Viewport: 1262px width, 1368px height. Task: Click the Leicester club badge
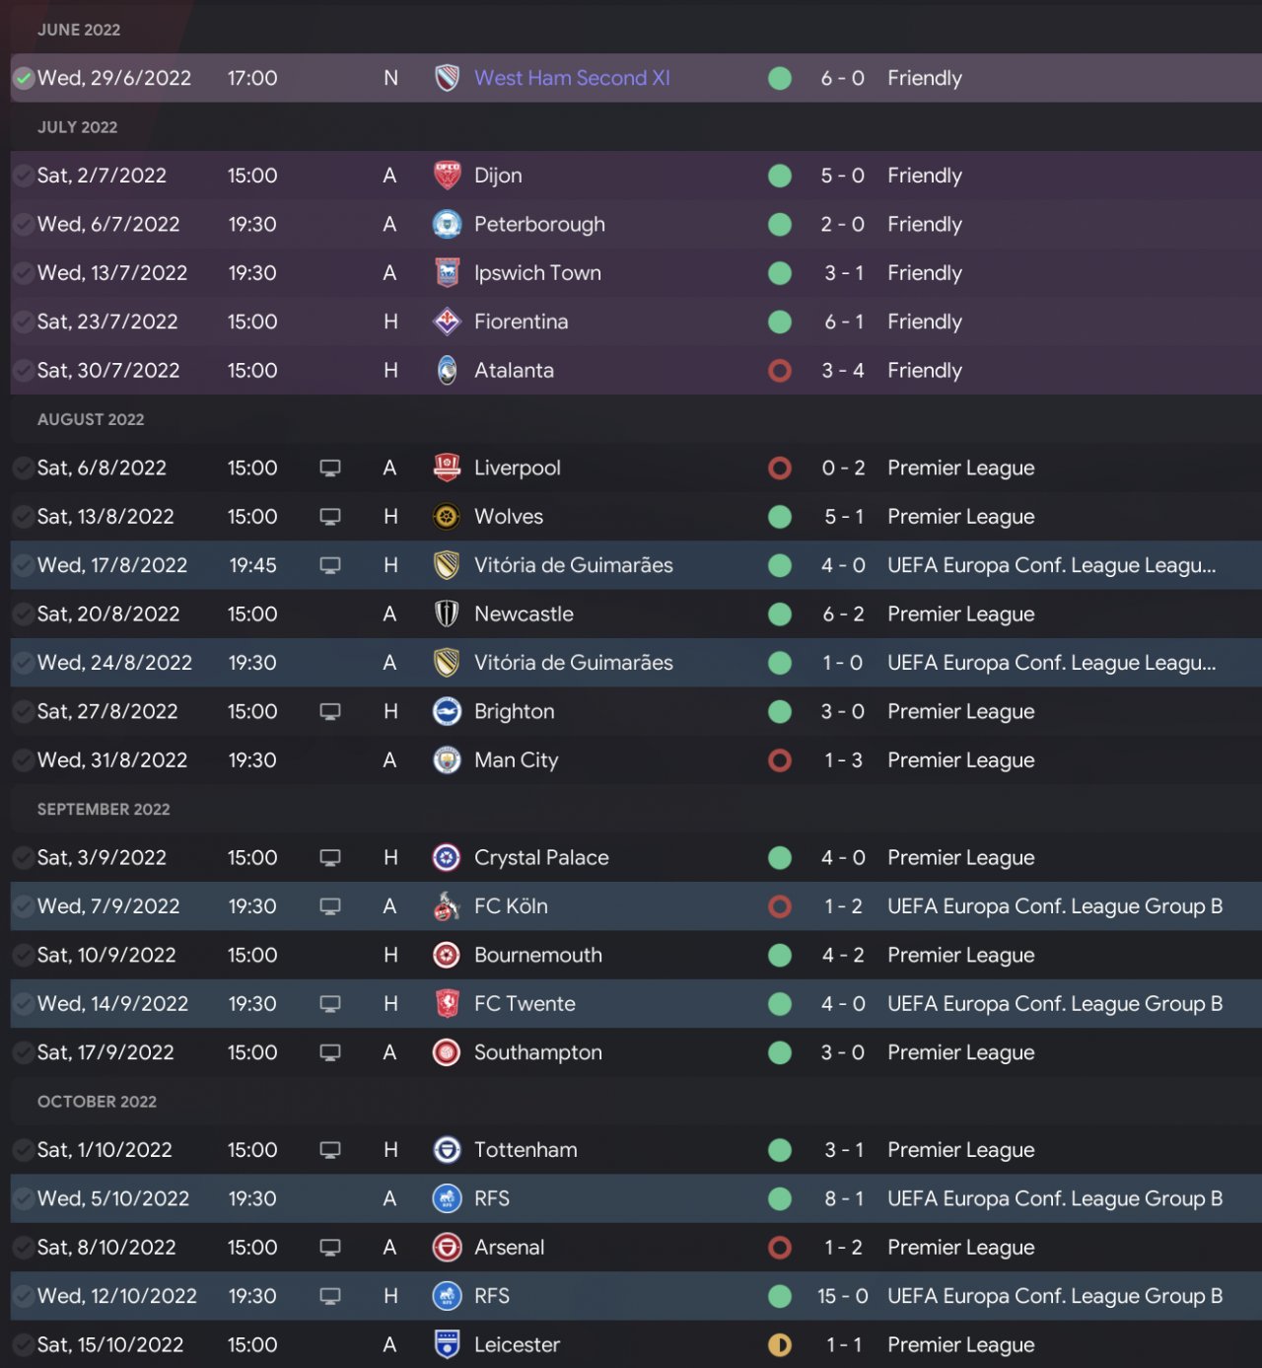point(447,1344)
